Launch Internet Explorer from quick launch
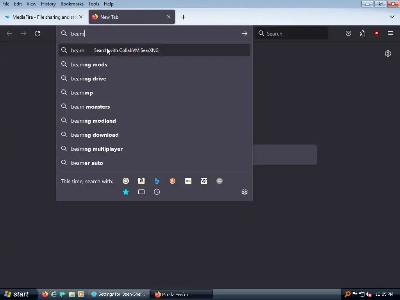Image resolution: width=400 pixels, height=300 pixels. coord(54,294)
